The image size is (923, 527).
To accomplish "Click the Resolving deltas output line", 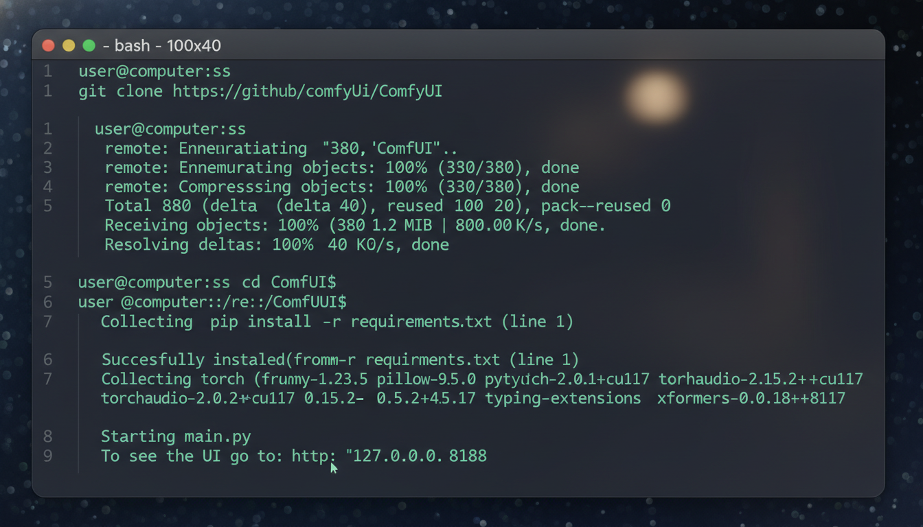I will pos(276,244).
